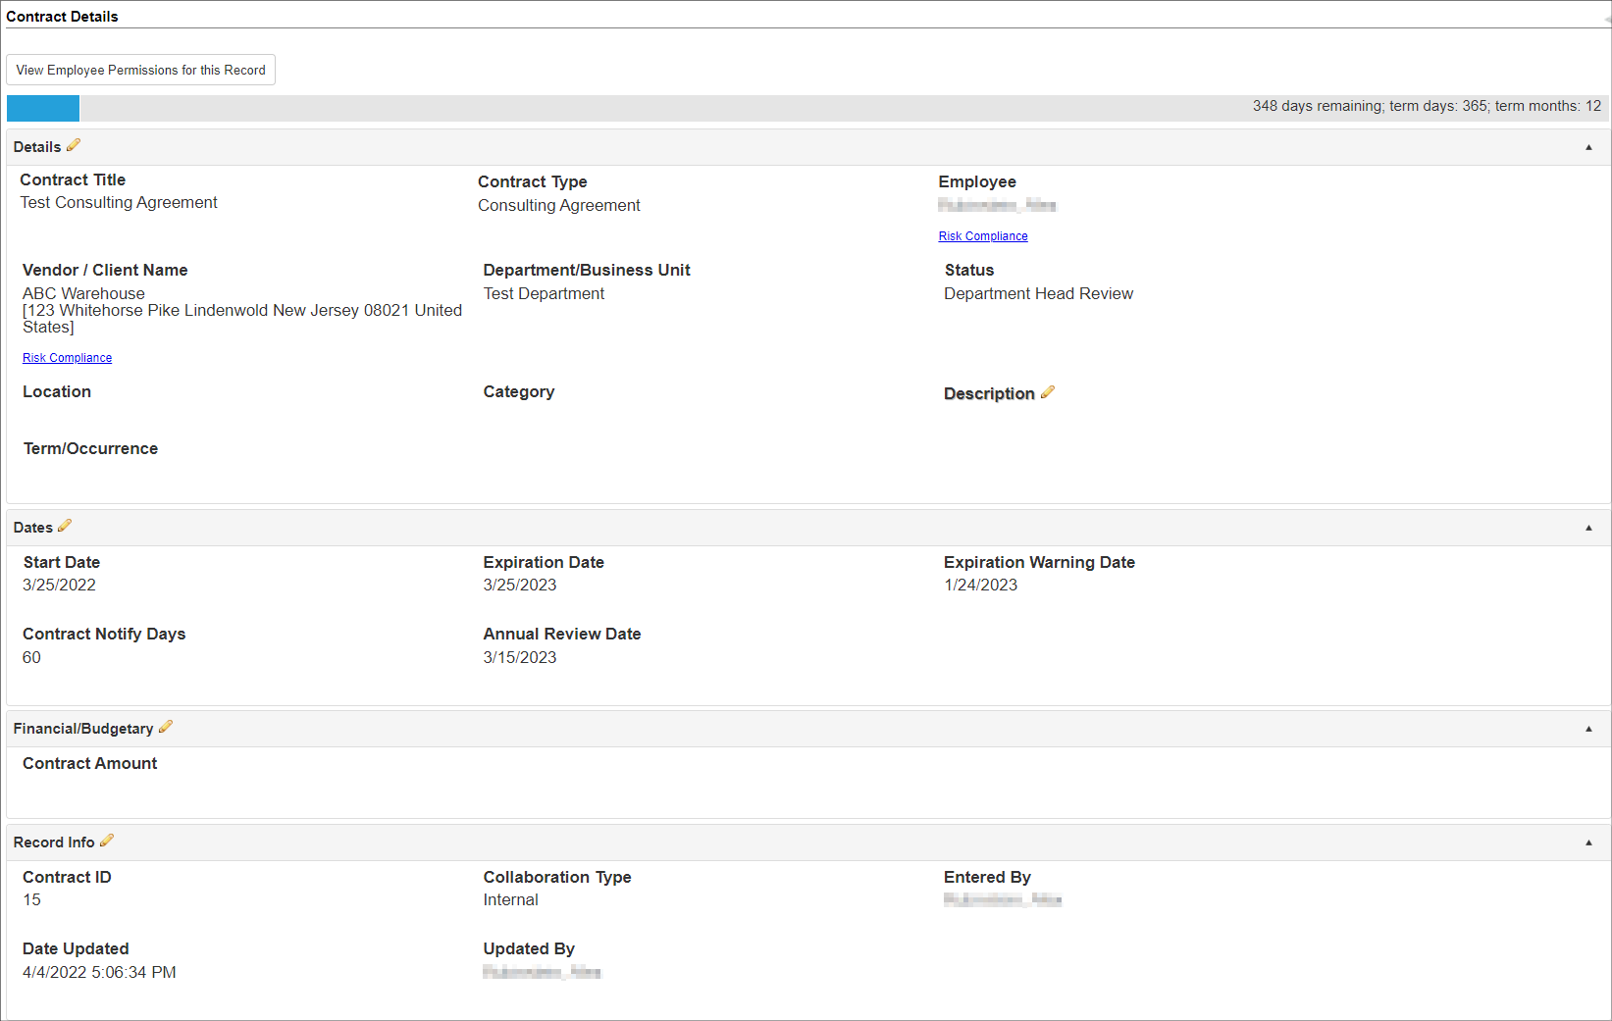Viewport: 1612px width, 1021px height.
Task: Click the blurred Entered By name
Action: coord(1003,899)
